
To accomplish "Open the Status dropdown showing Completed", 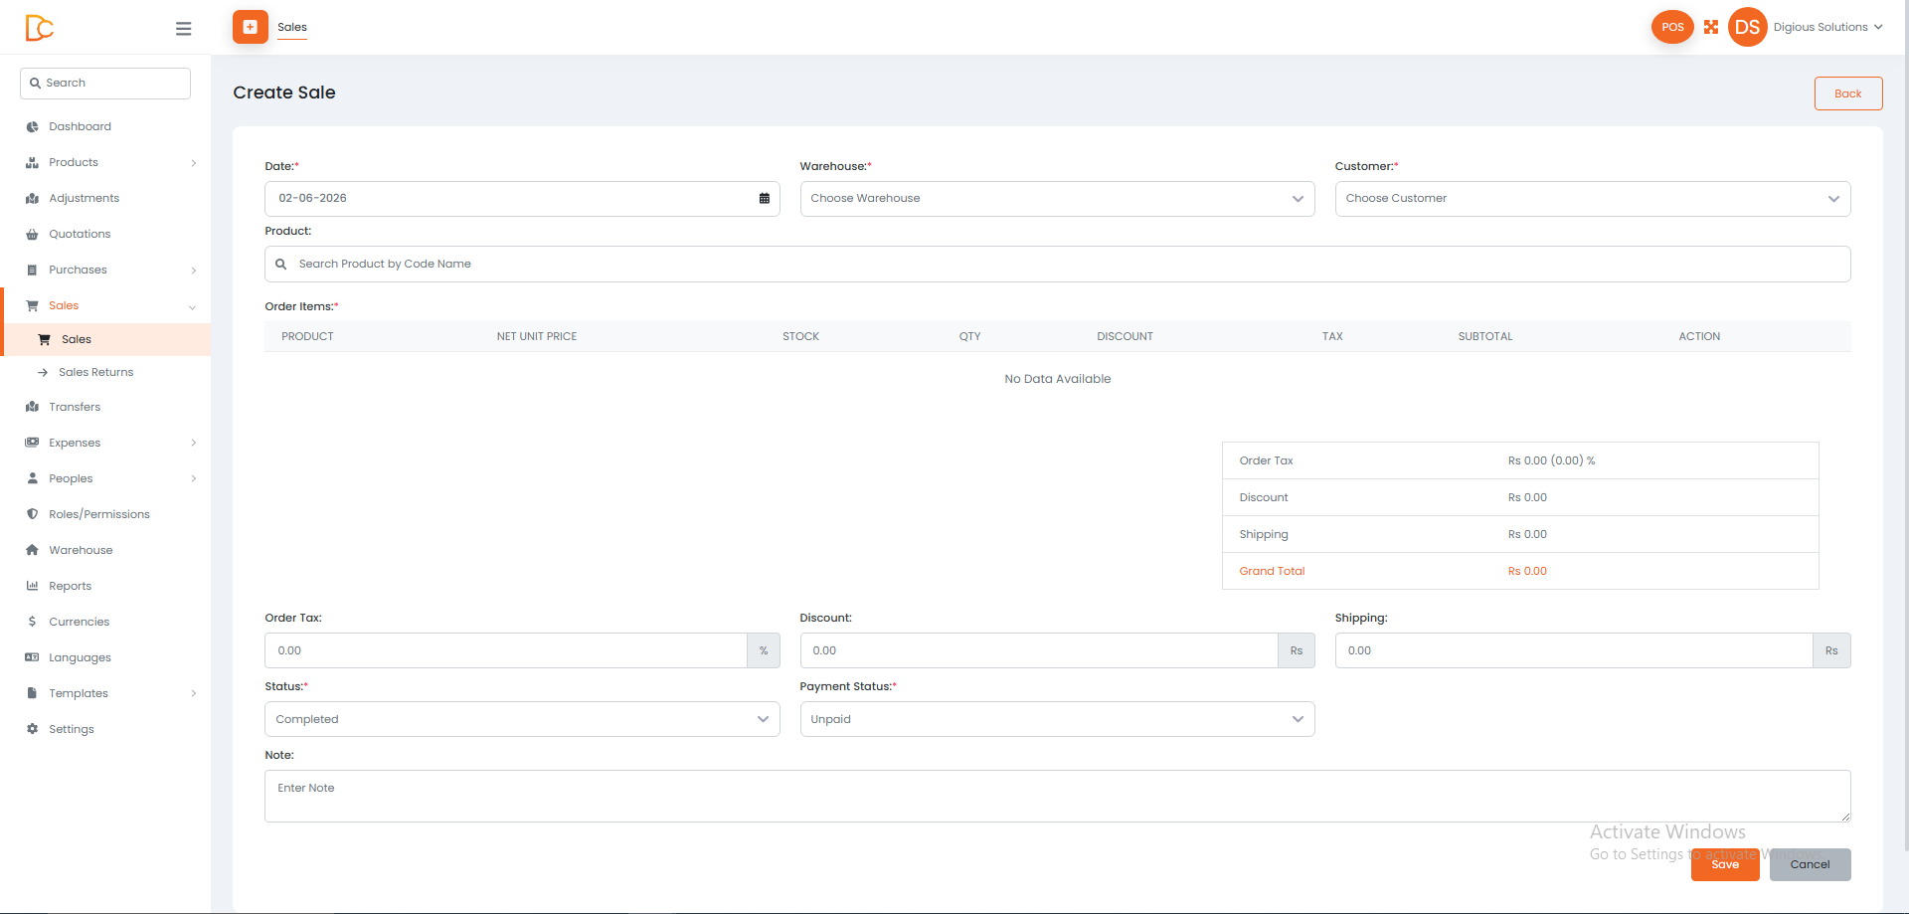I will click(522, 719).
